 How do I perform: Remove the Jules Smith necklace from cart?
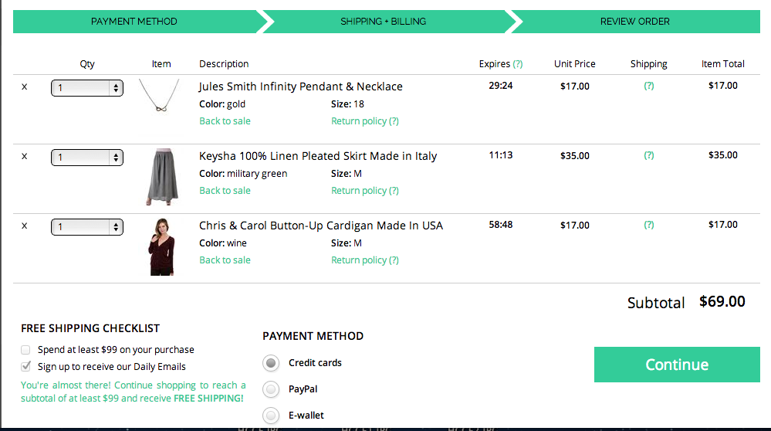(24, 87)
